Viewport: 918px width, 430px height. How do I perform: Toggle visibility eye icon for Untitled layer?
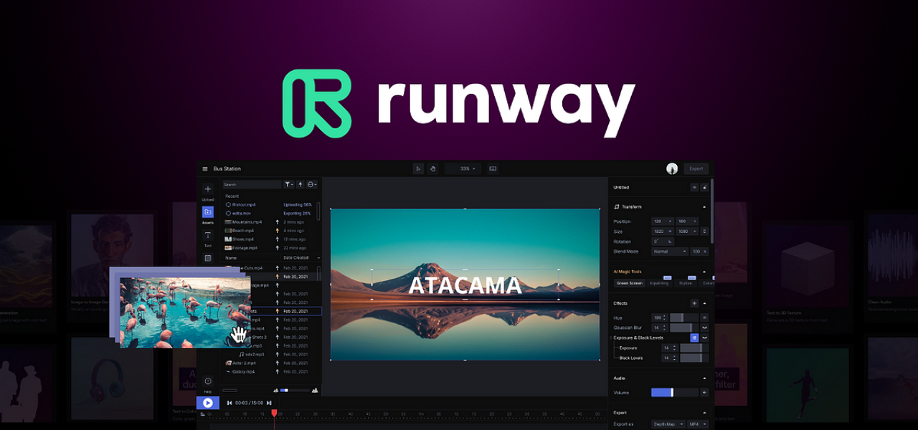point(694,187)
